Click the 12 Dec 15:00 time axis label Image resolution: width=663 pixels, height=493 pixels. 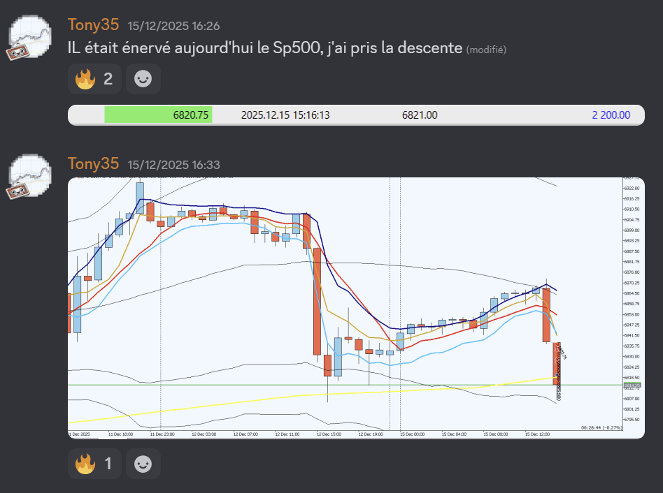tap(328, 434)
